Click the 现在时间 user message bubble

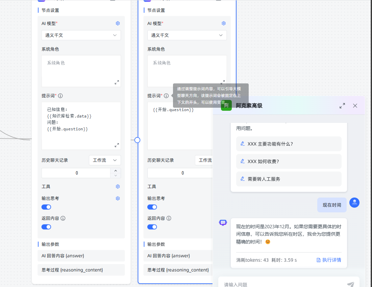tap(332, 205)
